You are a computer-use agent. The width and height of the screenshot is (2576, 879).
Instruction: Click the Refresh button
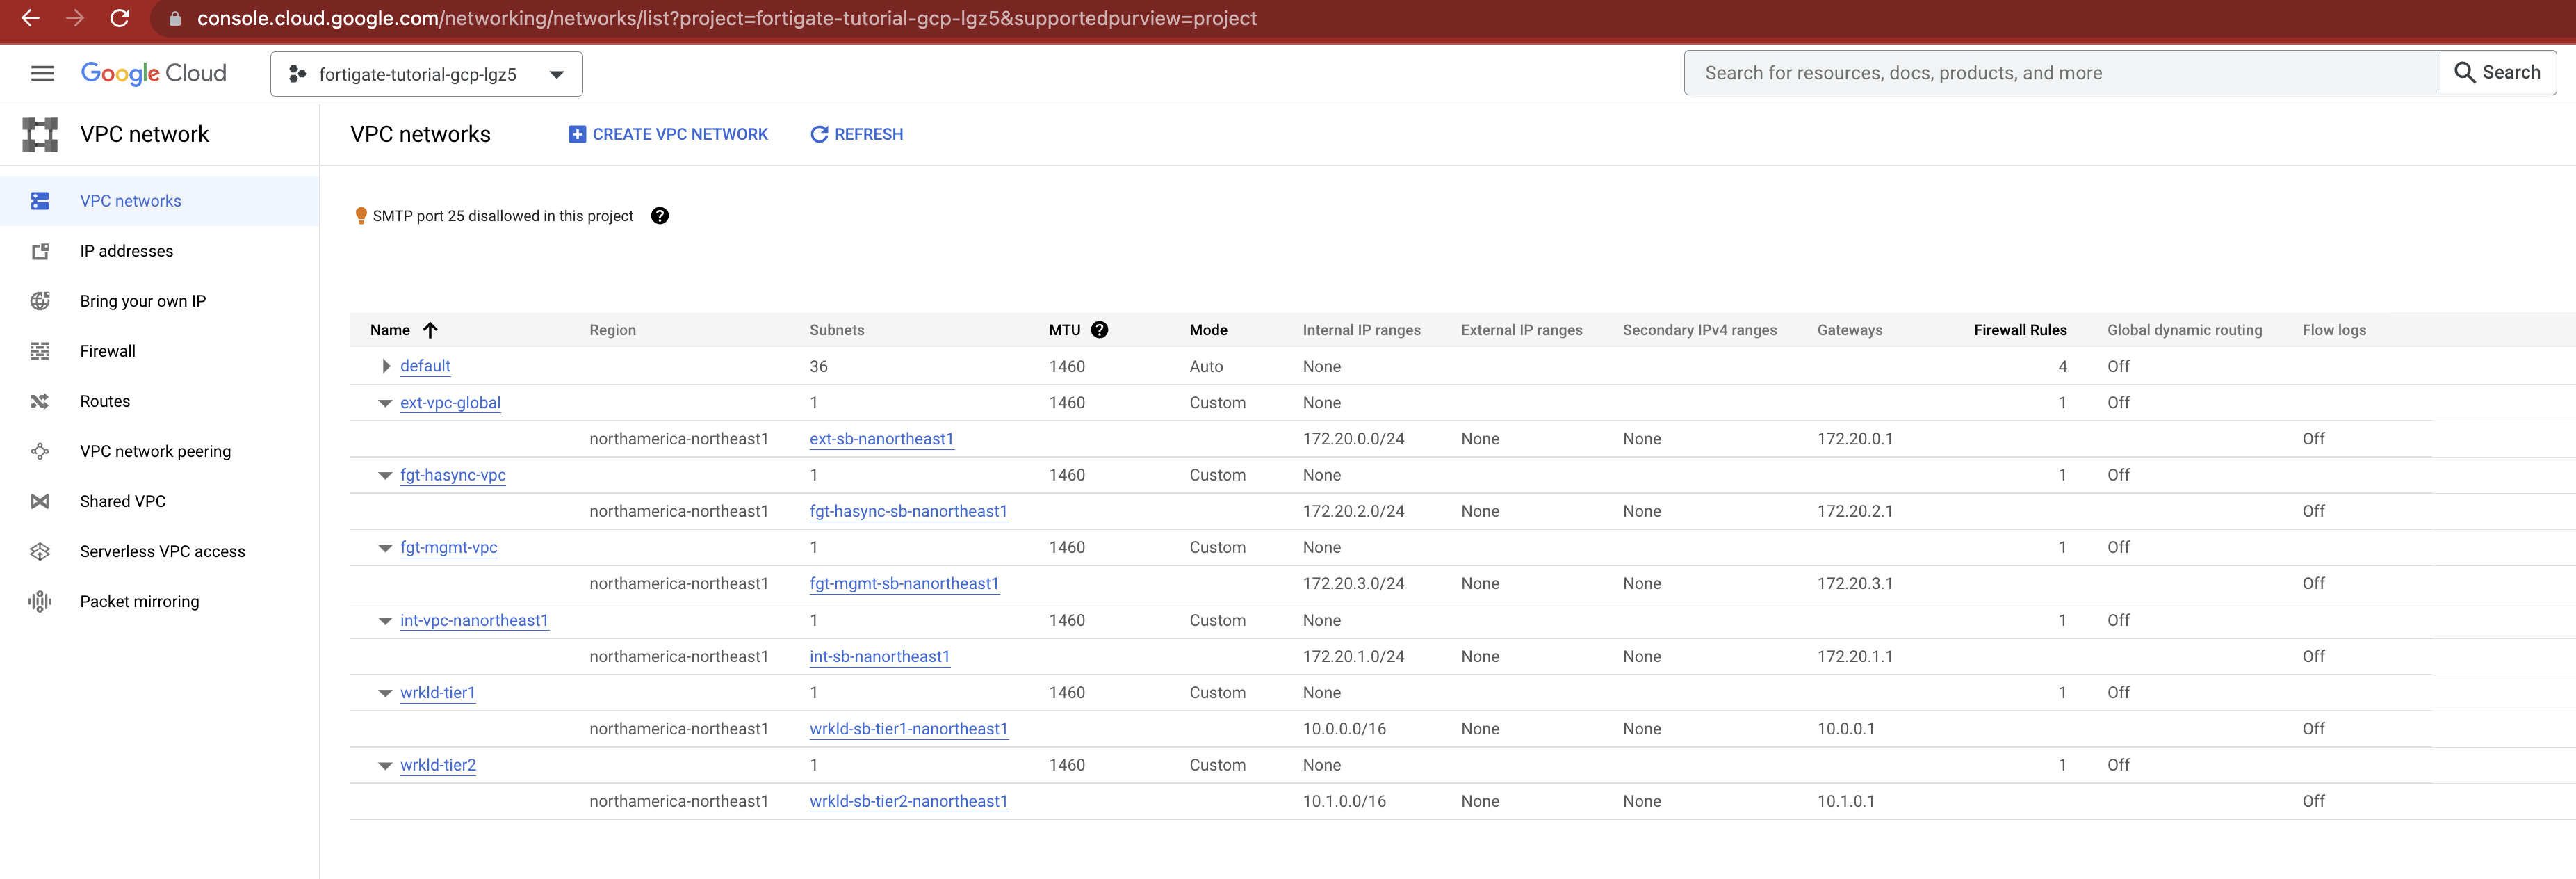pyautogui.click(x=856, y=133)
